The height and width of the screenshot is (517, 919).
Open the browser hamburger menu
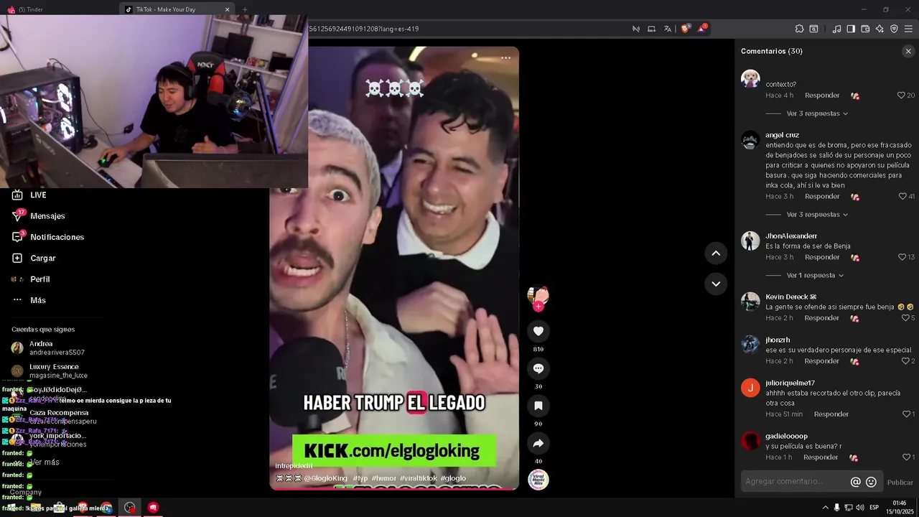908,29
